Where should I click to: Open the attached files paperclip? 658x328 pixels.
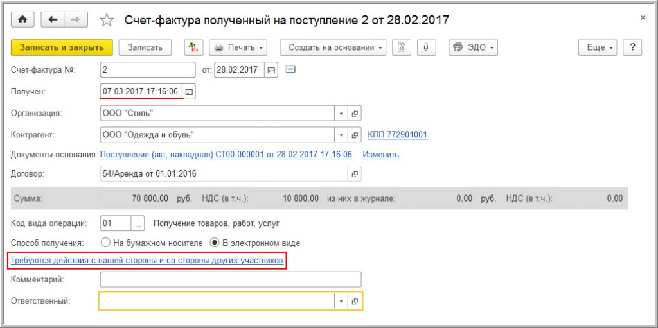click(425, 47)
